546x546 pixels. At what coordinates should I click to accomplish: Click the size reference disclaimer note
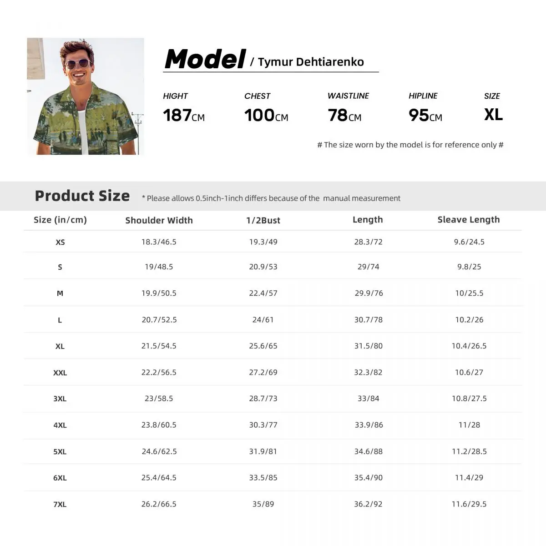[x=410, y=145]
